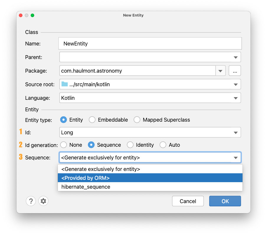Confirm with the OK button
Viewport: 267px width, 235px height.
(225, 201)
